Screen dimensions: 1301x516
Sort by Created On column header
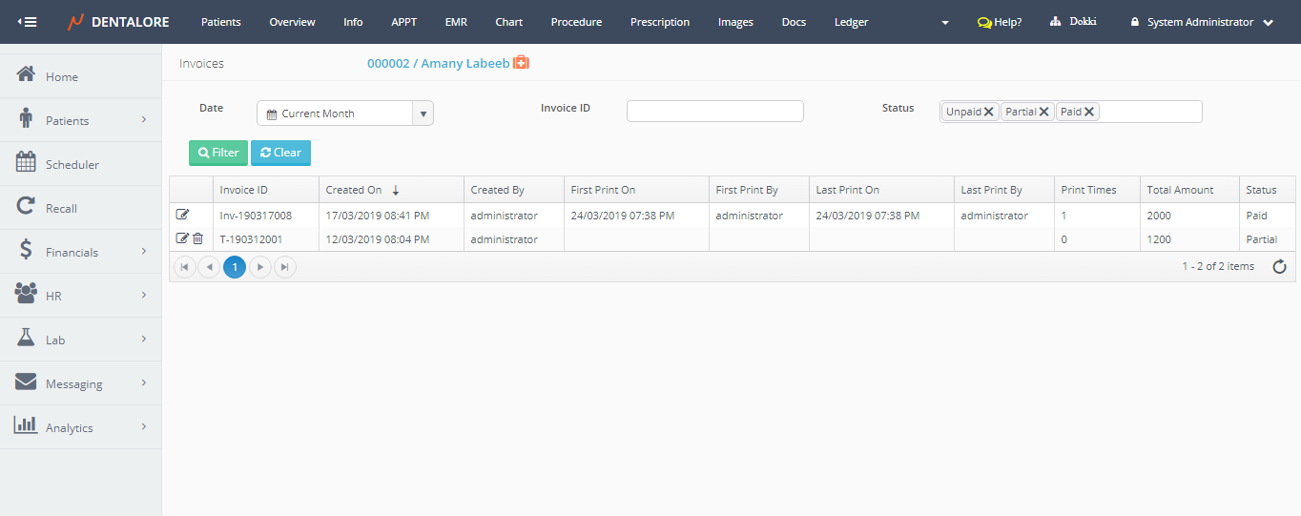[x=354, y=190]
